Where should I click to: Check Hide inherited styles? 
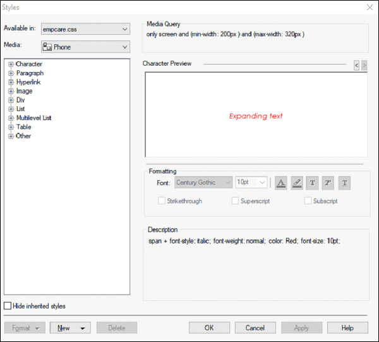point(8,306)
